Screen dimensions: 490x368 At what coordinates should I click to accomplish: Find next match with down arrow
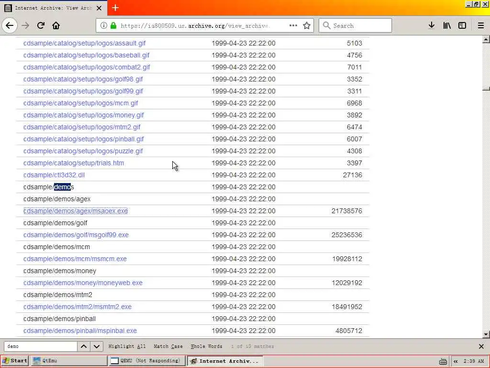tap(97, 346)
